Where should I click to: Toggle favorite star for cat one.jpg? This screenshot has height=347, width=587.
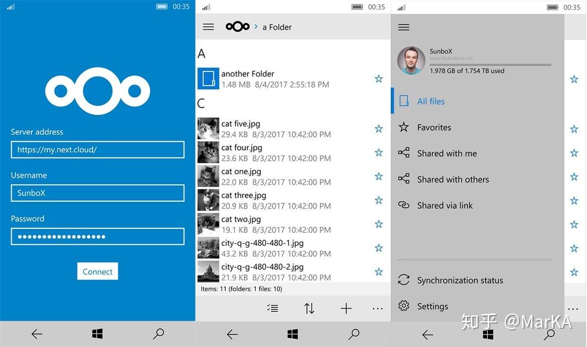(x=379, y=177)
